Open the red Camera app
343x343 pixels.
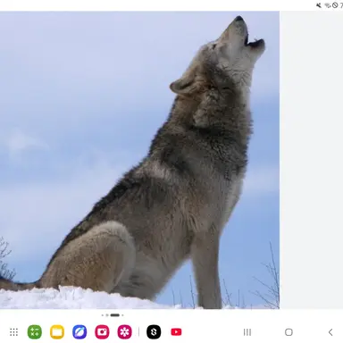pos(102,332)
